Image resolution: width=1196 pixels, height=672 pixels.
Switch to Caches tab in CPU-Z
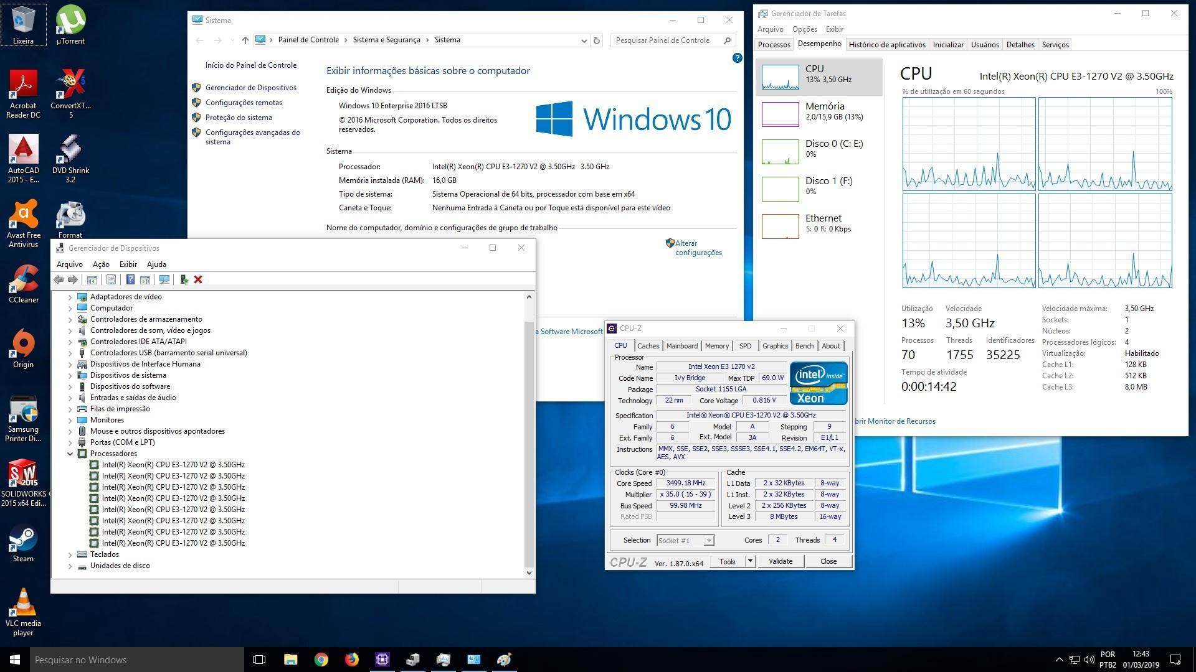648,346
